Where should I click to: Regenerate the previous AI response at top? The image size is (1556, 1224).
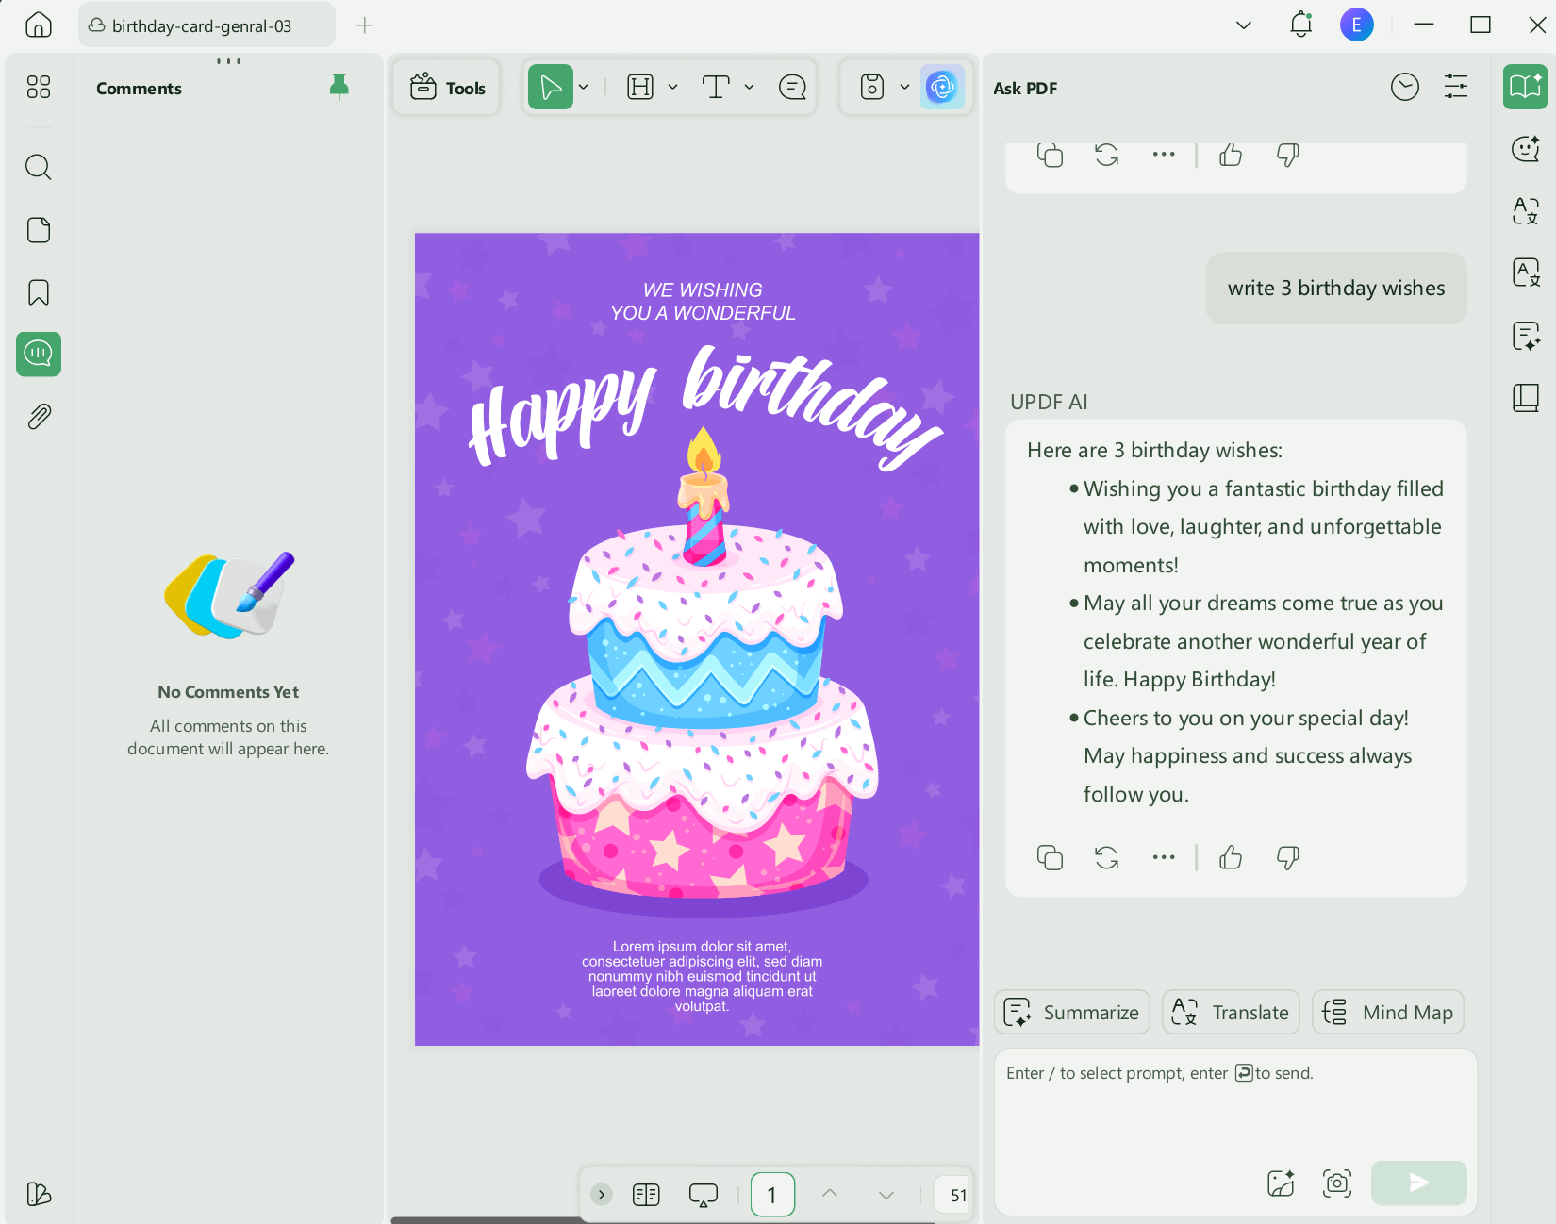1107,155
